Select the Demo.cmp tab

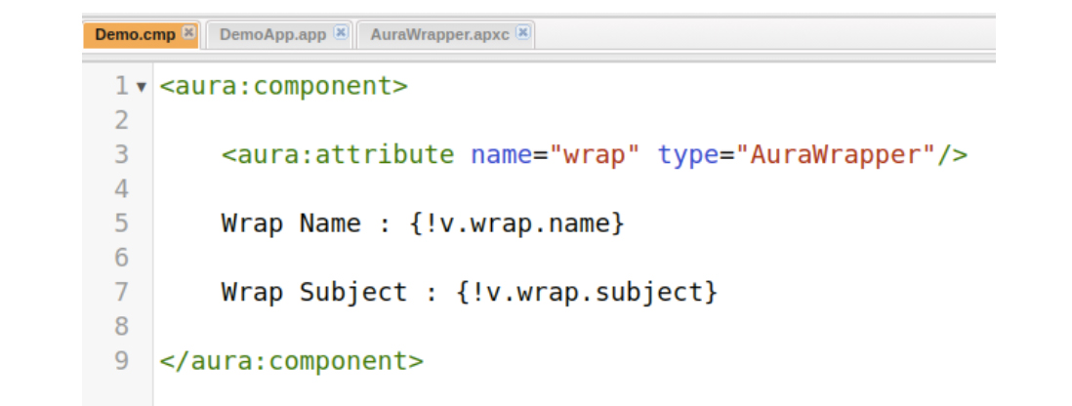[x=135, y=34]
